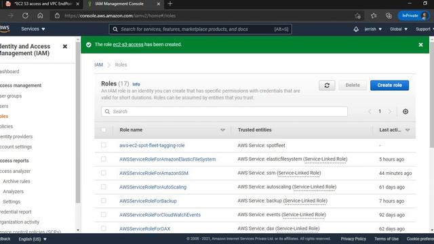Reload the page with browser refresh icon
Viewport: 434px width, 244px height.
tap(25, 16)
